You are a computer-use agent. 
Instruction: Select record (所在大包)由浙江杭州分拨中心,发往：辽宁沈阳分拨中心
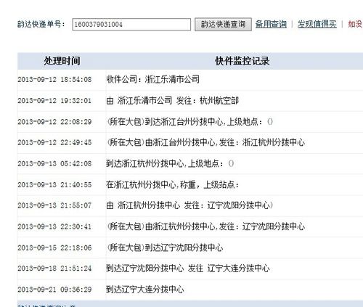point(205,226)
